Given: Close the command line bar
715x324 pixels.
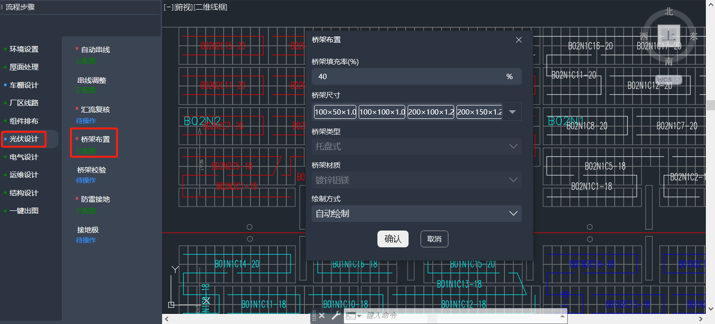Looking at the screenshot, I should pos(322,315).
